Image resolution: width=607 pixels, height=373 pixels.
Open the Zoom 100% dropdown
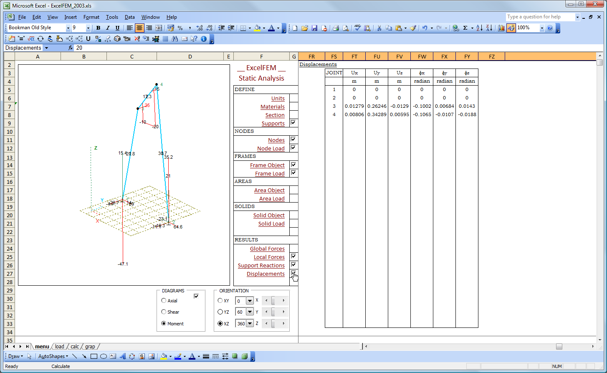pos(542,28)
